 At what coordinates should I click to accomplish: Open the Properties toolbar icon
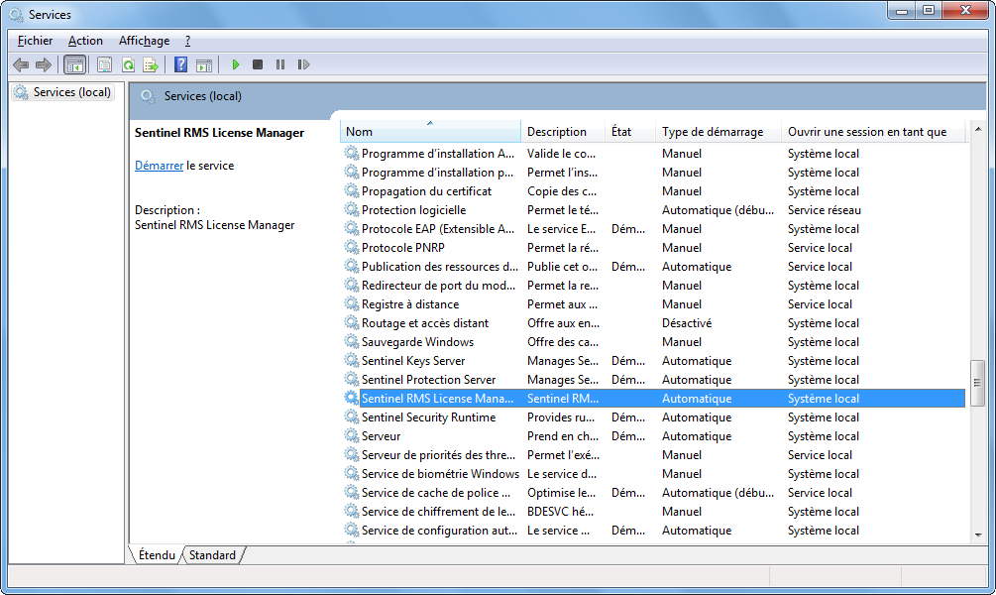coord(104,64)
